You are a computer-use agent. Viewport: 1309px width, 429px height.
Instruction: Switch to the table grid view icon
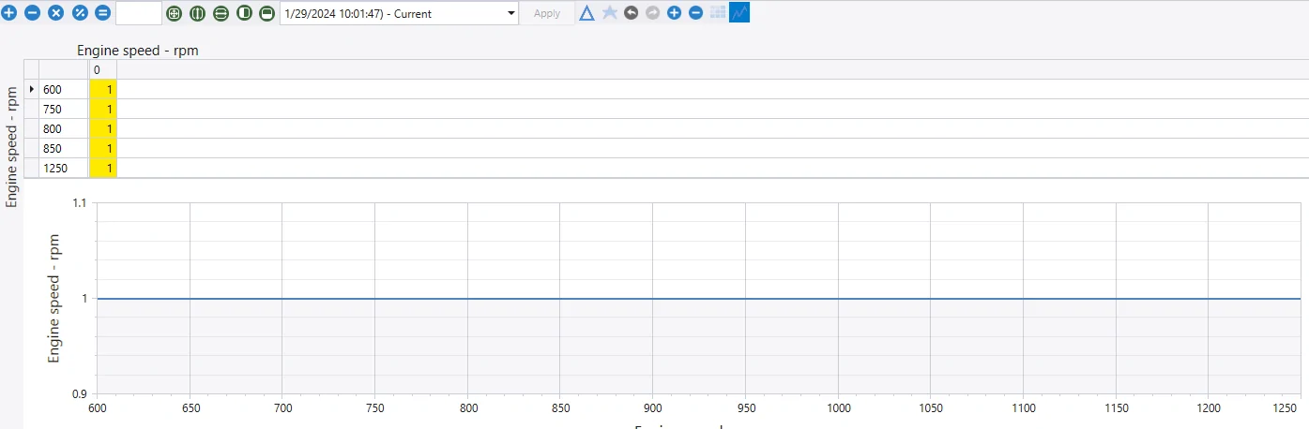718,13
